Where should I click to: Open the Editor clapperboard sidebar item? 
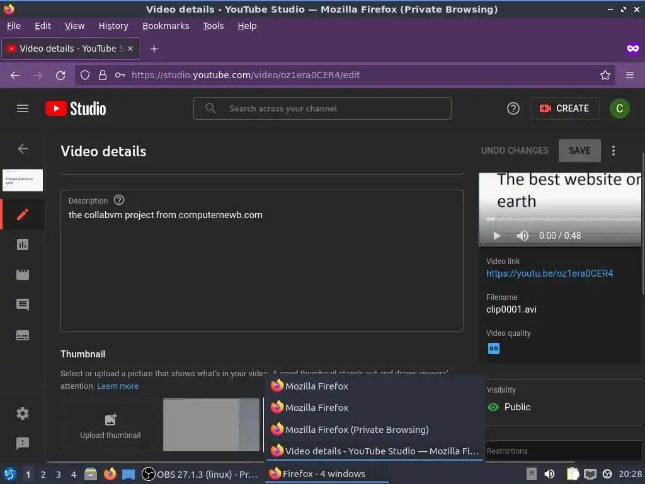[x=23, y=275]
